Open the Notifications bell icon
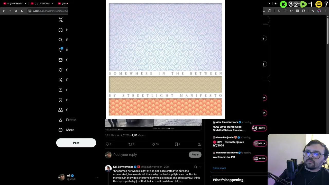The width and height of the screenshot is (329, 185). coord(61,50)
